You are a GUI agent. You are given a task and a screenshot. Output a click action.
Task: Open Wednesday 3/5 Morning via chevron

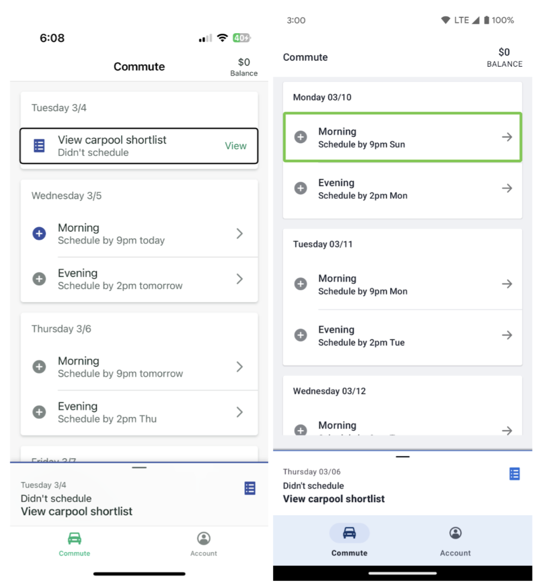click(x=239, y=234)
